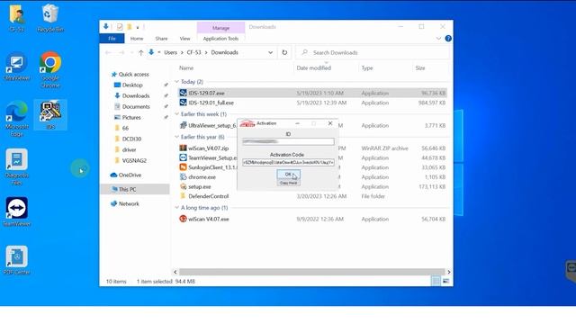The image size is (576, 324).
Task: Click the Forward navigation arrow in Explorer
Action: pyautogui.click(x=121, y=53)
